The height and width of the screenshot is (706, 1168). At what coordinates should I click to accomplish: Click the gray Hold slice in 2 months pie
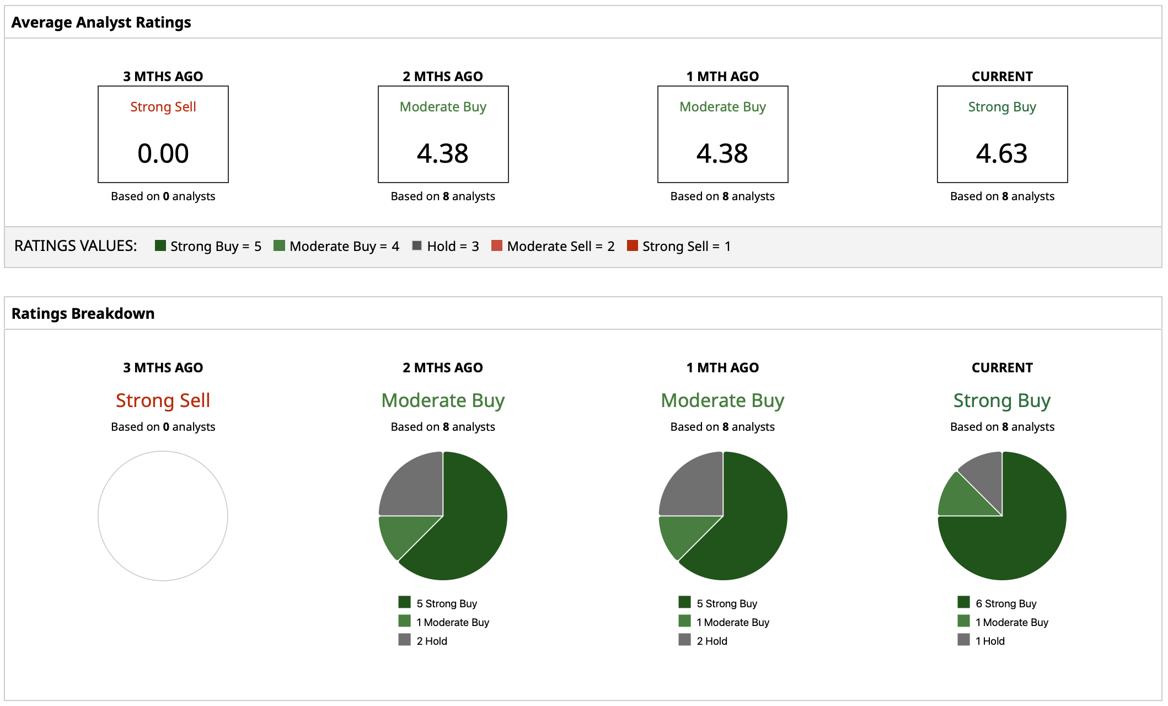[416, 488]
